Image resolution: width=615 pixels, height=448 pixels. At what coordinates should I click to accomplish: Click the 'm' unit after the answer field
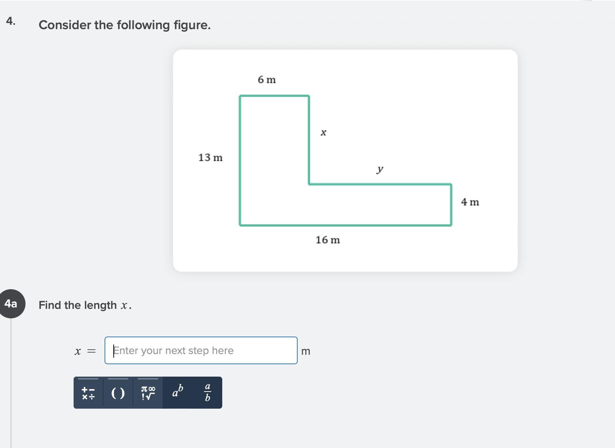pyautogui.click(x=306, y=351)
